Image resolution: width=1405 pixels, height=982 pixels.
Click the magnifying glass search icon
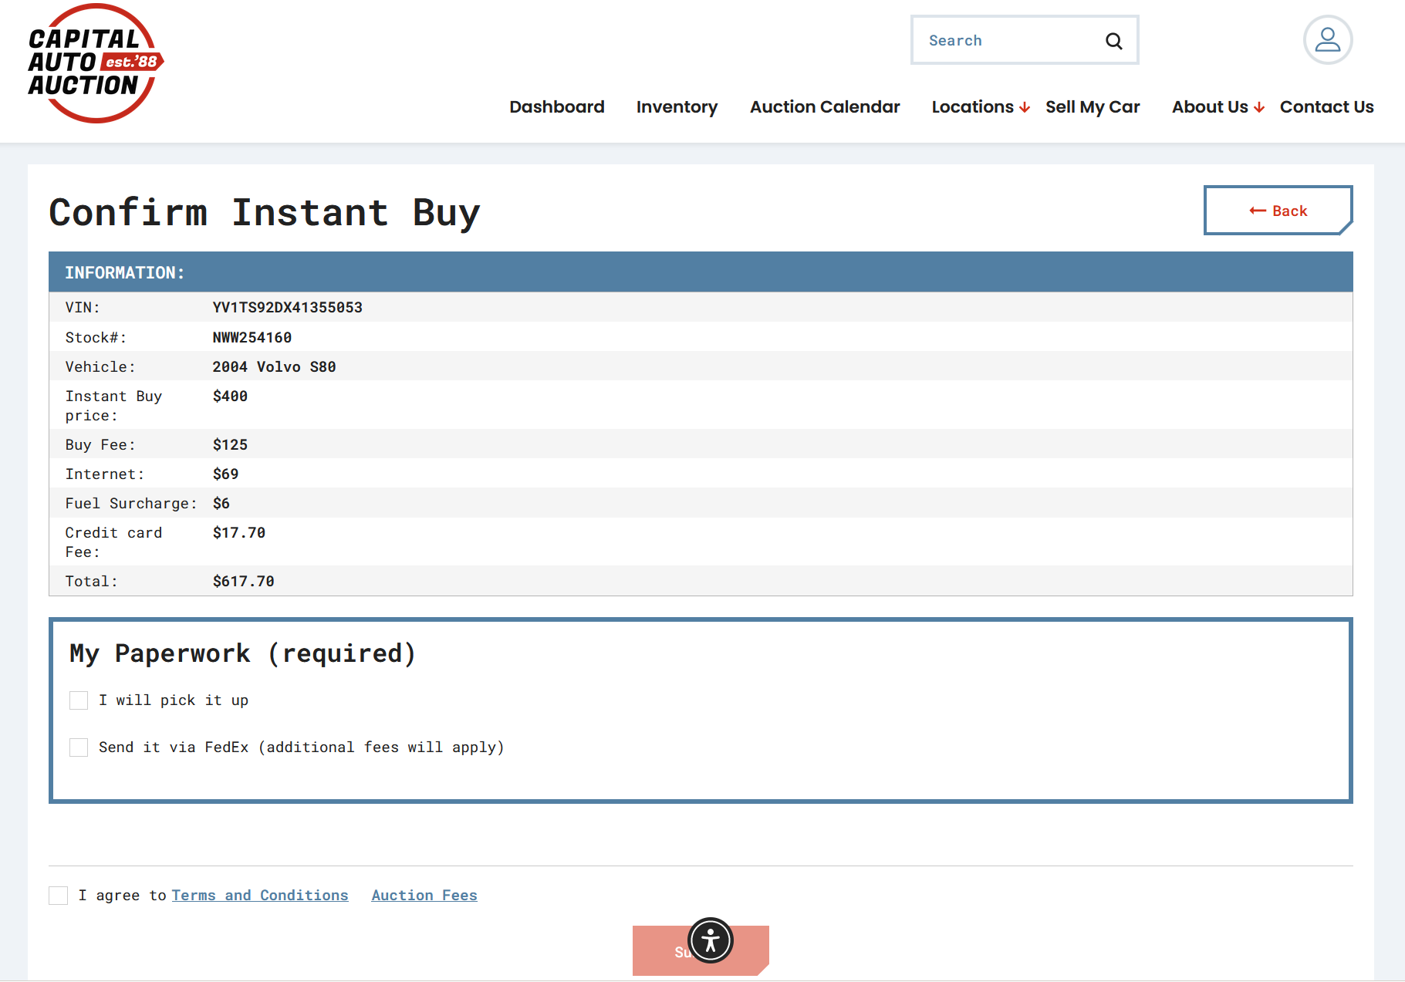point(1113,41)
